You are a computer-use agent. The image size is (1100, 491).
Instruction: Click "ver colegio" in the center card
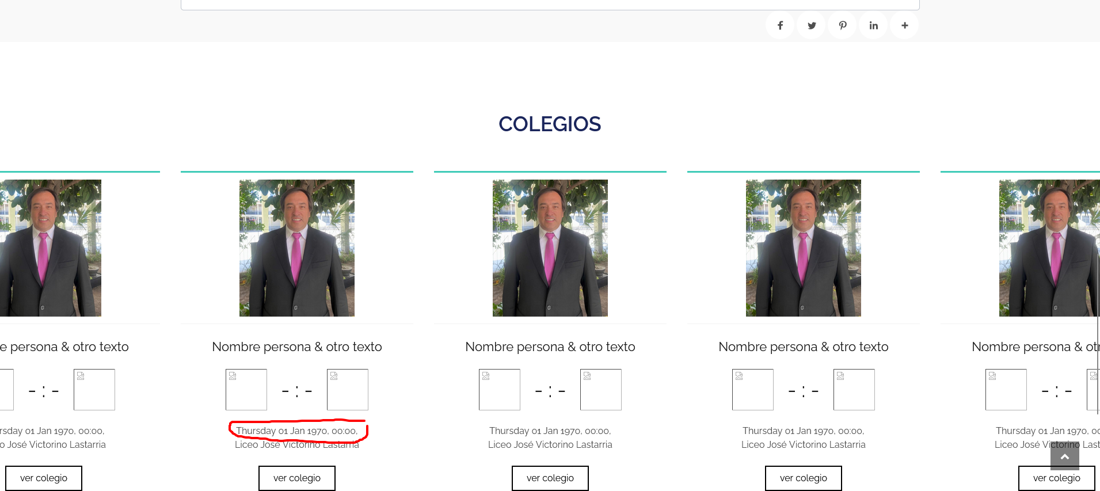pos(550,478)
